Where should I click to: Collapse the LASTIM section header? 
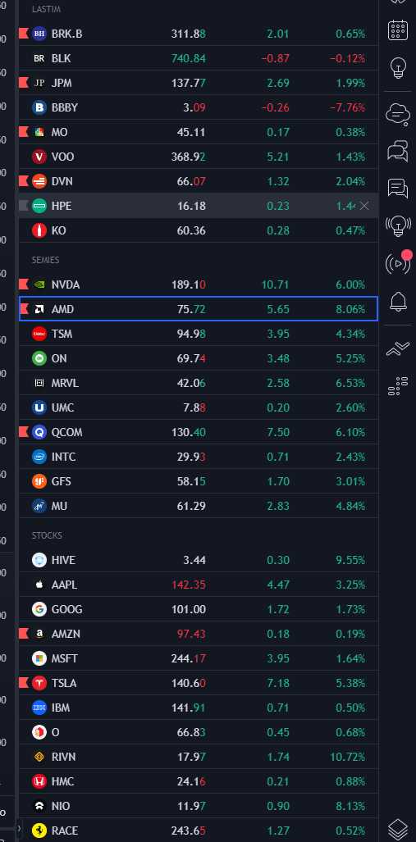pos(46,9)
